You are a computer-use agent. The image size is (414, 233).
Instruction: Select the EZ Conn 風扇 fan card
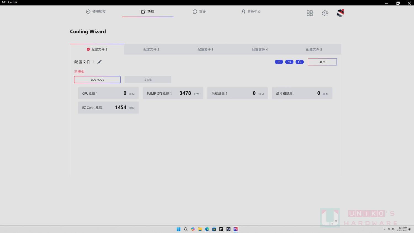tap(108, 108)
